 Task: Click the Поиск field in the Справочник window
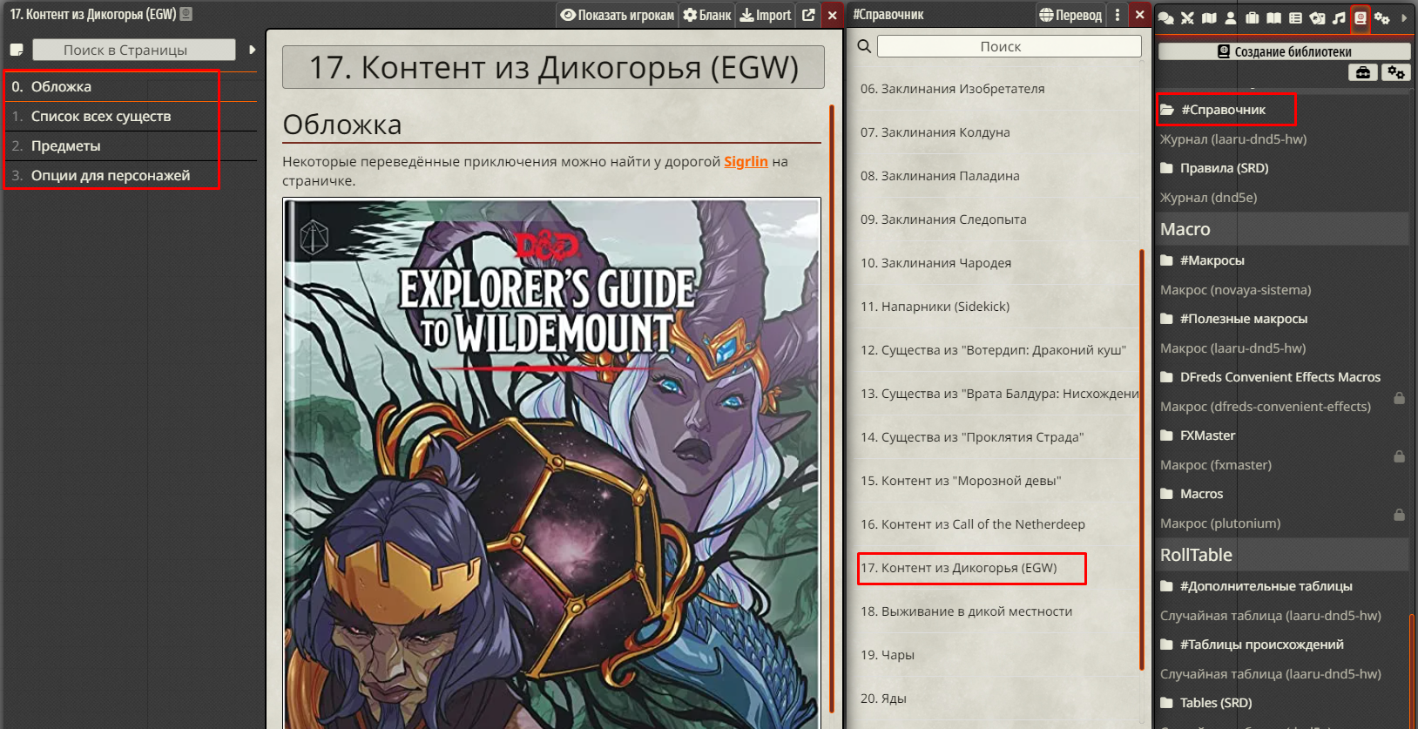point(1009,46)
